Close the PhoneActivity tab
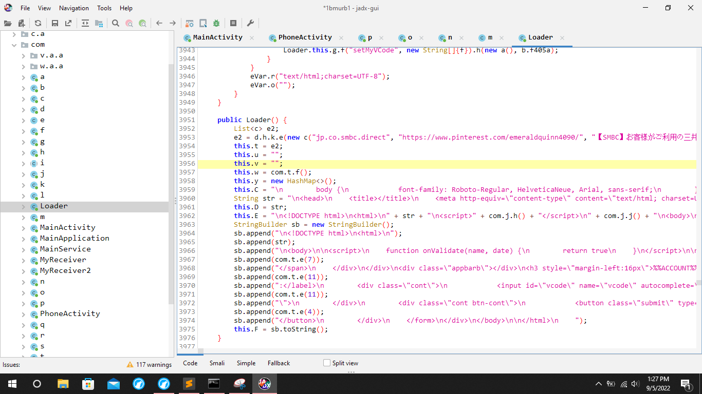 pyautogui.click(x=341, y=37)
